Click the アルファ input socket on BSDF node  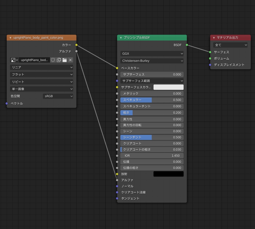pos(117,180)
